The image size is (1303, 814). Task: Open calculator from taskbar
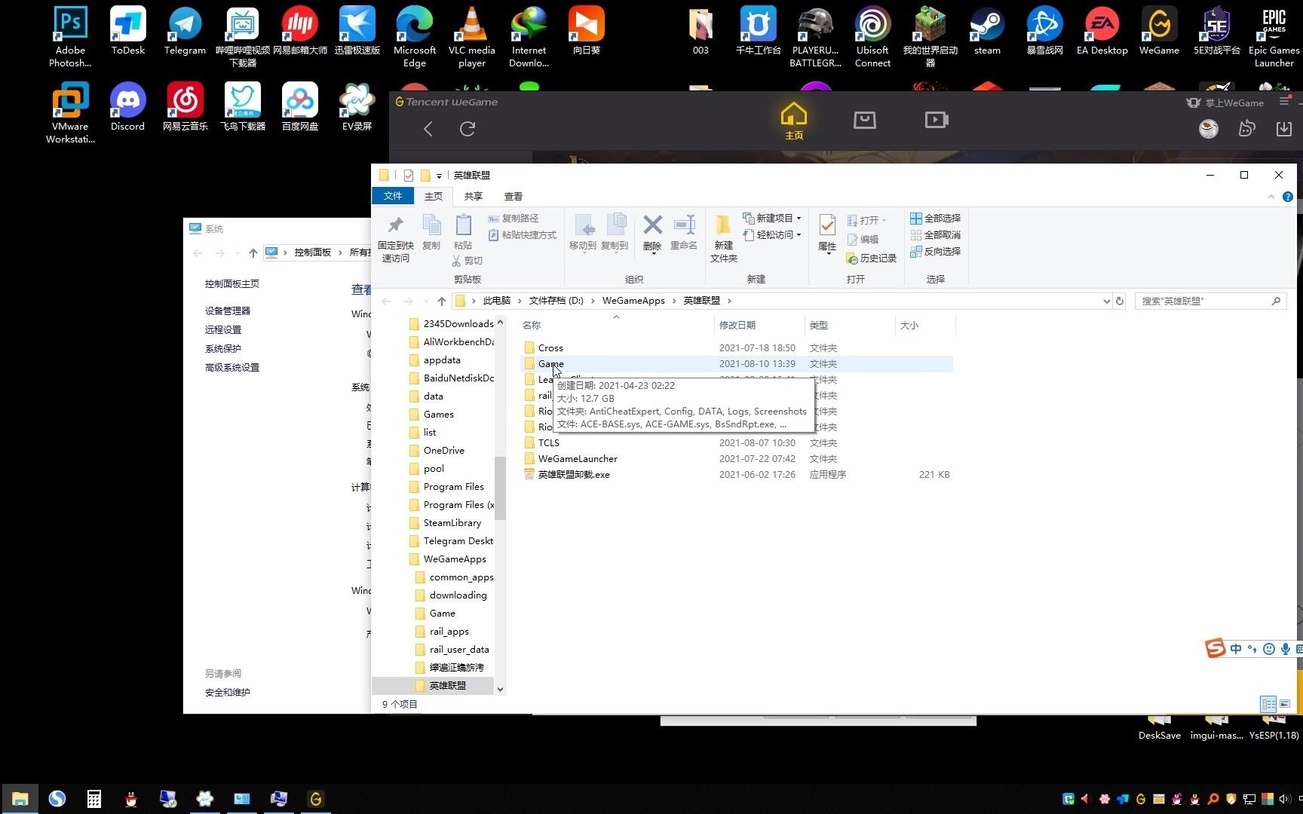point(94,799)
